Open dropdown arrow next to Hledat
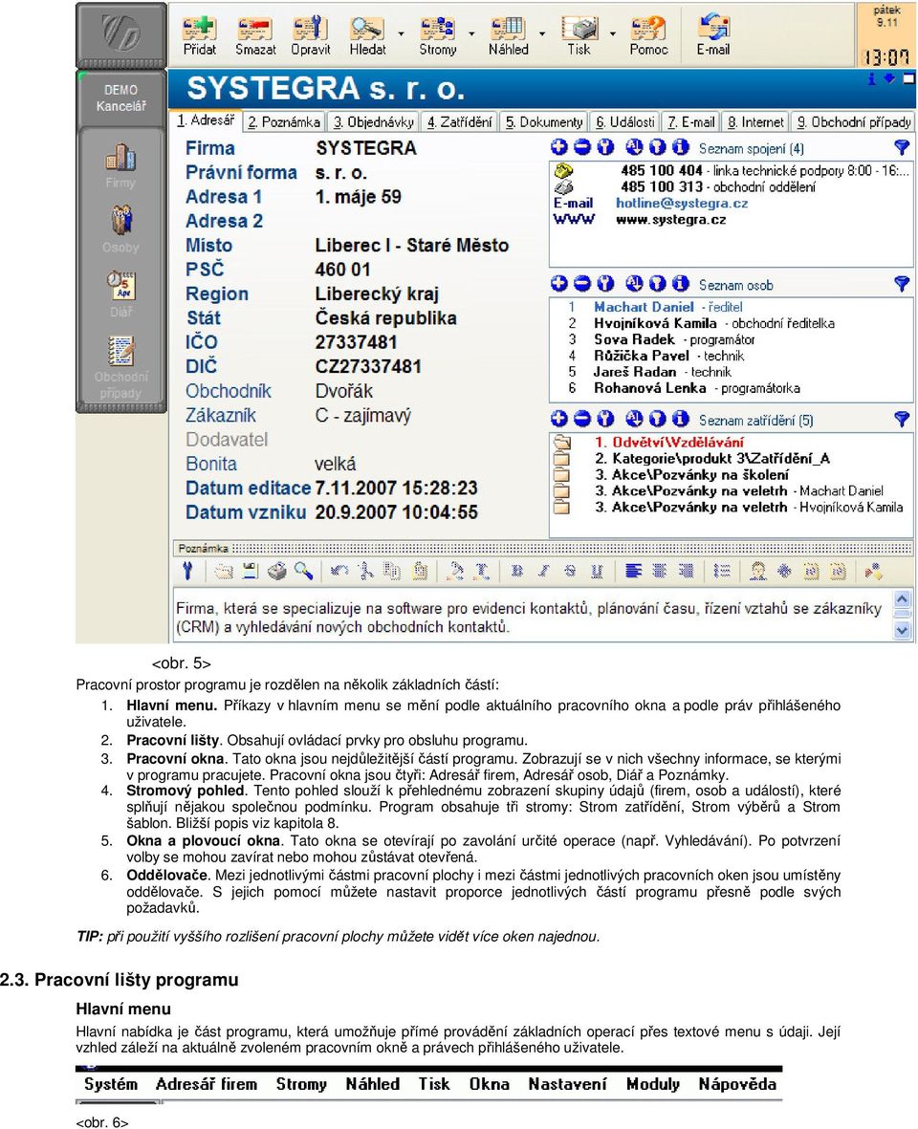The width and height of the screenshot is (918, 1129). tap(401, 33)
